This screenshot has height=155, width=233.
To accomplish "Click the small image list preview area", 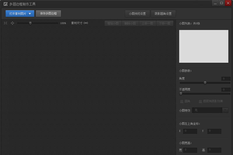I will pyautogui.click(x=204, y=46).
